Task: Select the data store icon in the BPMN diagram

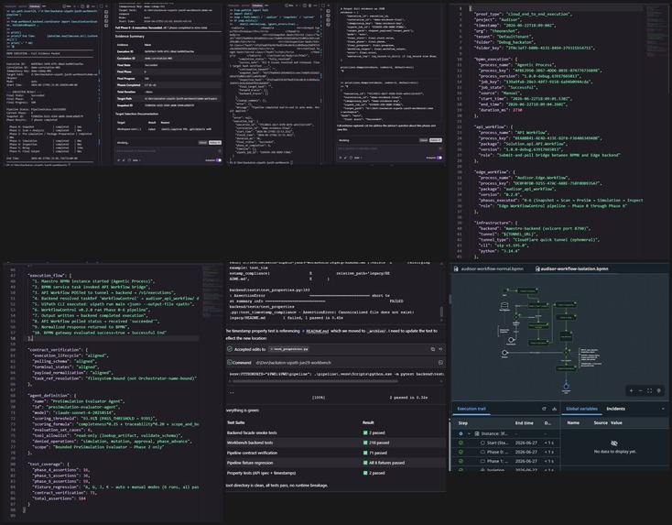Action: pos(504,306)
